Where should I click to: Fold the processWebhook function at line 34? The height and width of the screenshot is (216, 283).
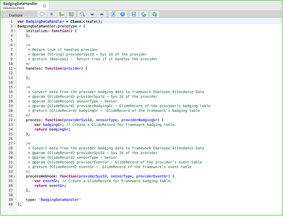[x=15, y=176]
